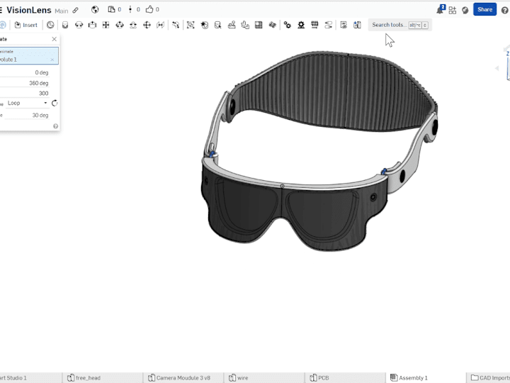This screenshot has width=510, height=383.
Task: Select the Linear relation tool
Action: [x=329, y=25]
